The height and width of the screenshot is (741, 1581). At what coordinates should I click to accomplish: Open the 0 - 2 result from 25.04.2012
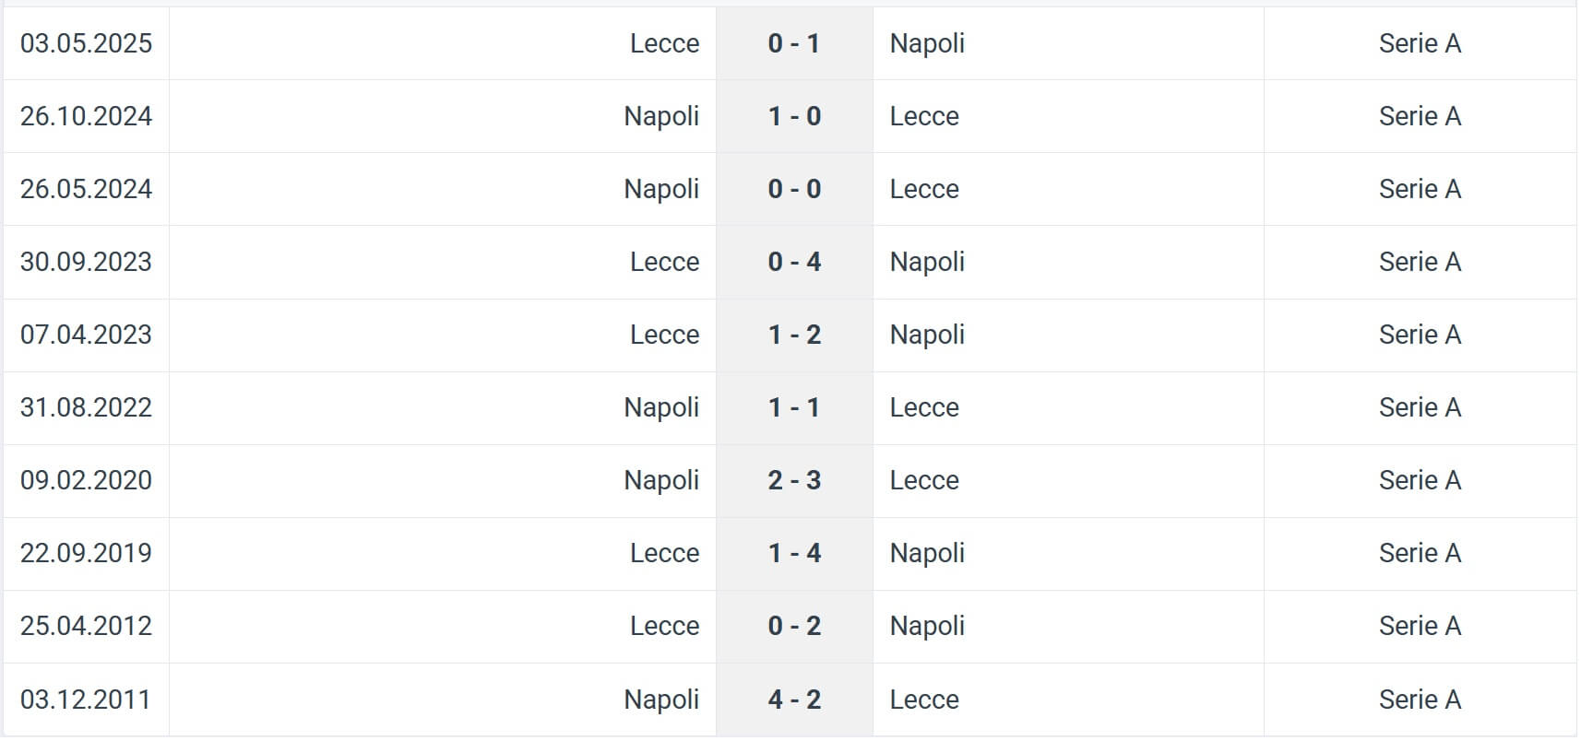(x=793, y=626)
